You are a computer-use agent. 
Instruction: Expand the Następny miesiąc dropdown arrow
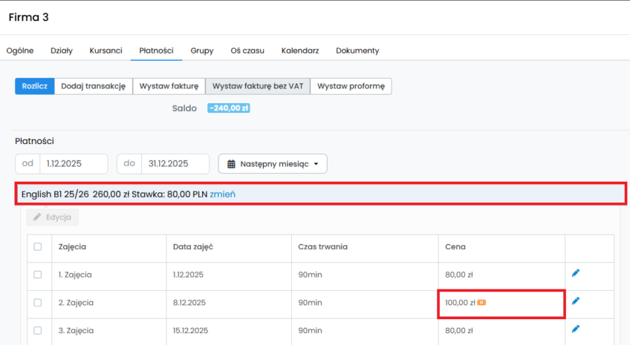click(316, 164)
